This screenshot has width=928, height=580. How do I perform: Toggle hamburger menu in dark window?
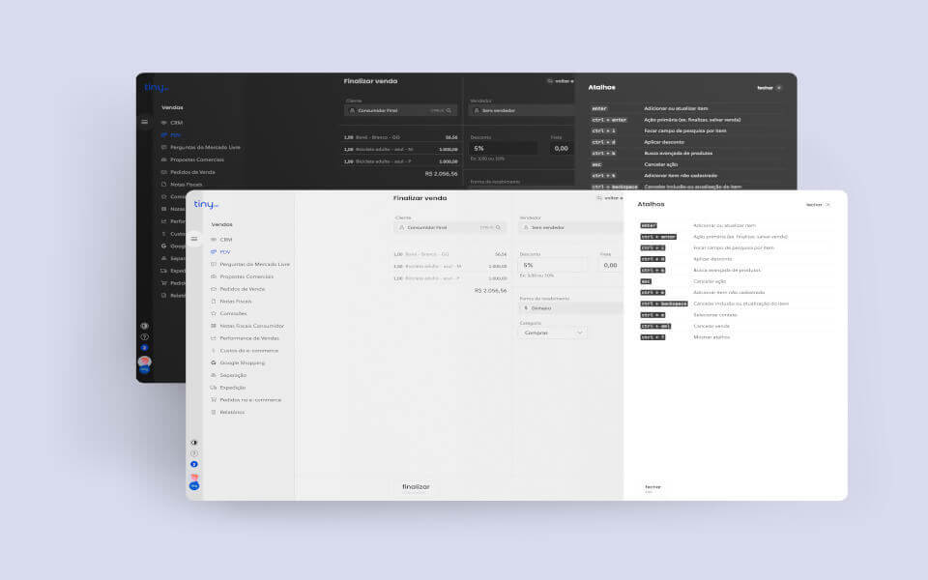tap(144, 122)
